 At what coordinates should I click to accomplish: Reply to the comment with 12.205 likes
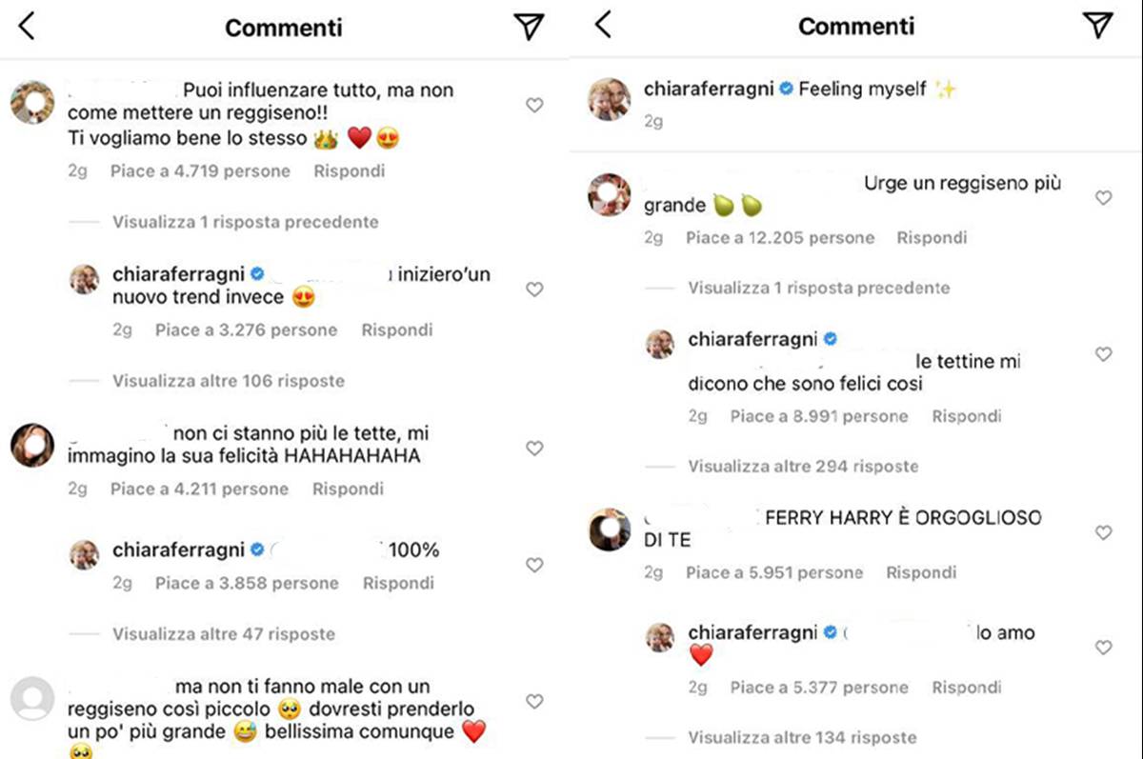click(932, 238)
